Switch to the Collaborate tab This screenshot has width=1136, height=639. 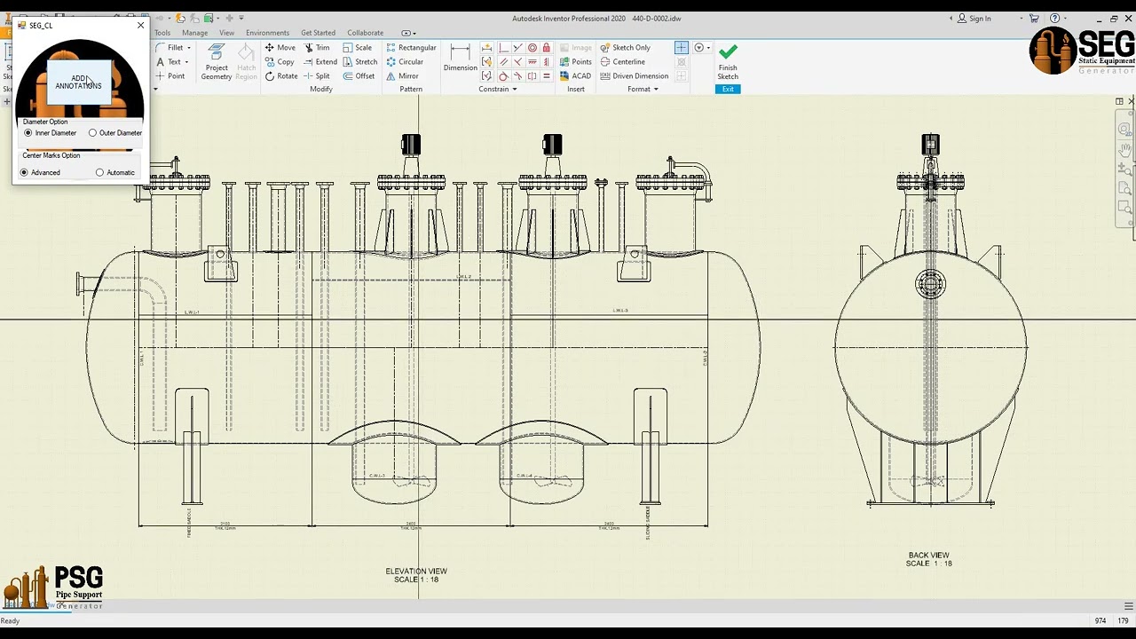click(x=365, y=33)
